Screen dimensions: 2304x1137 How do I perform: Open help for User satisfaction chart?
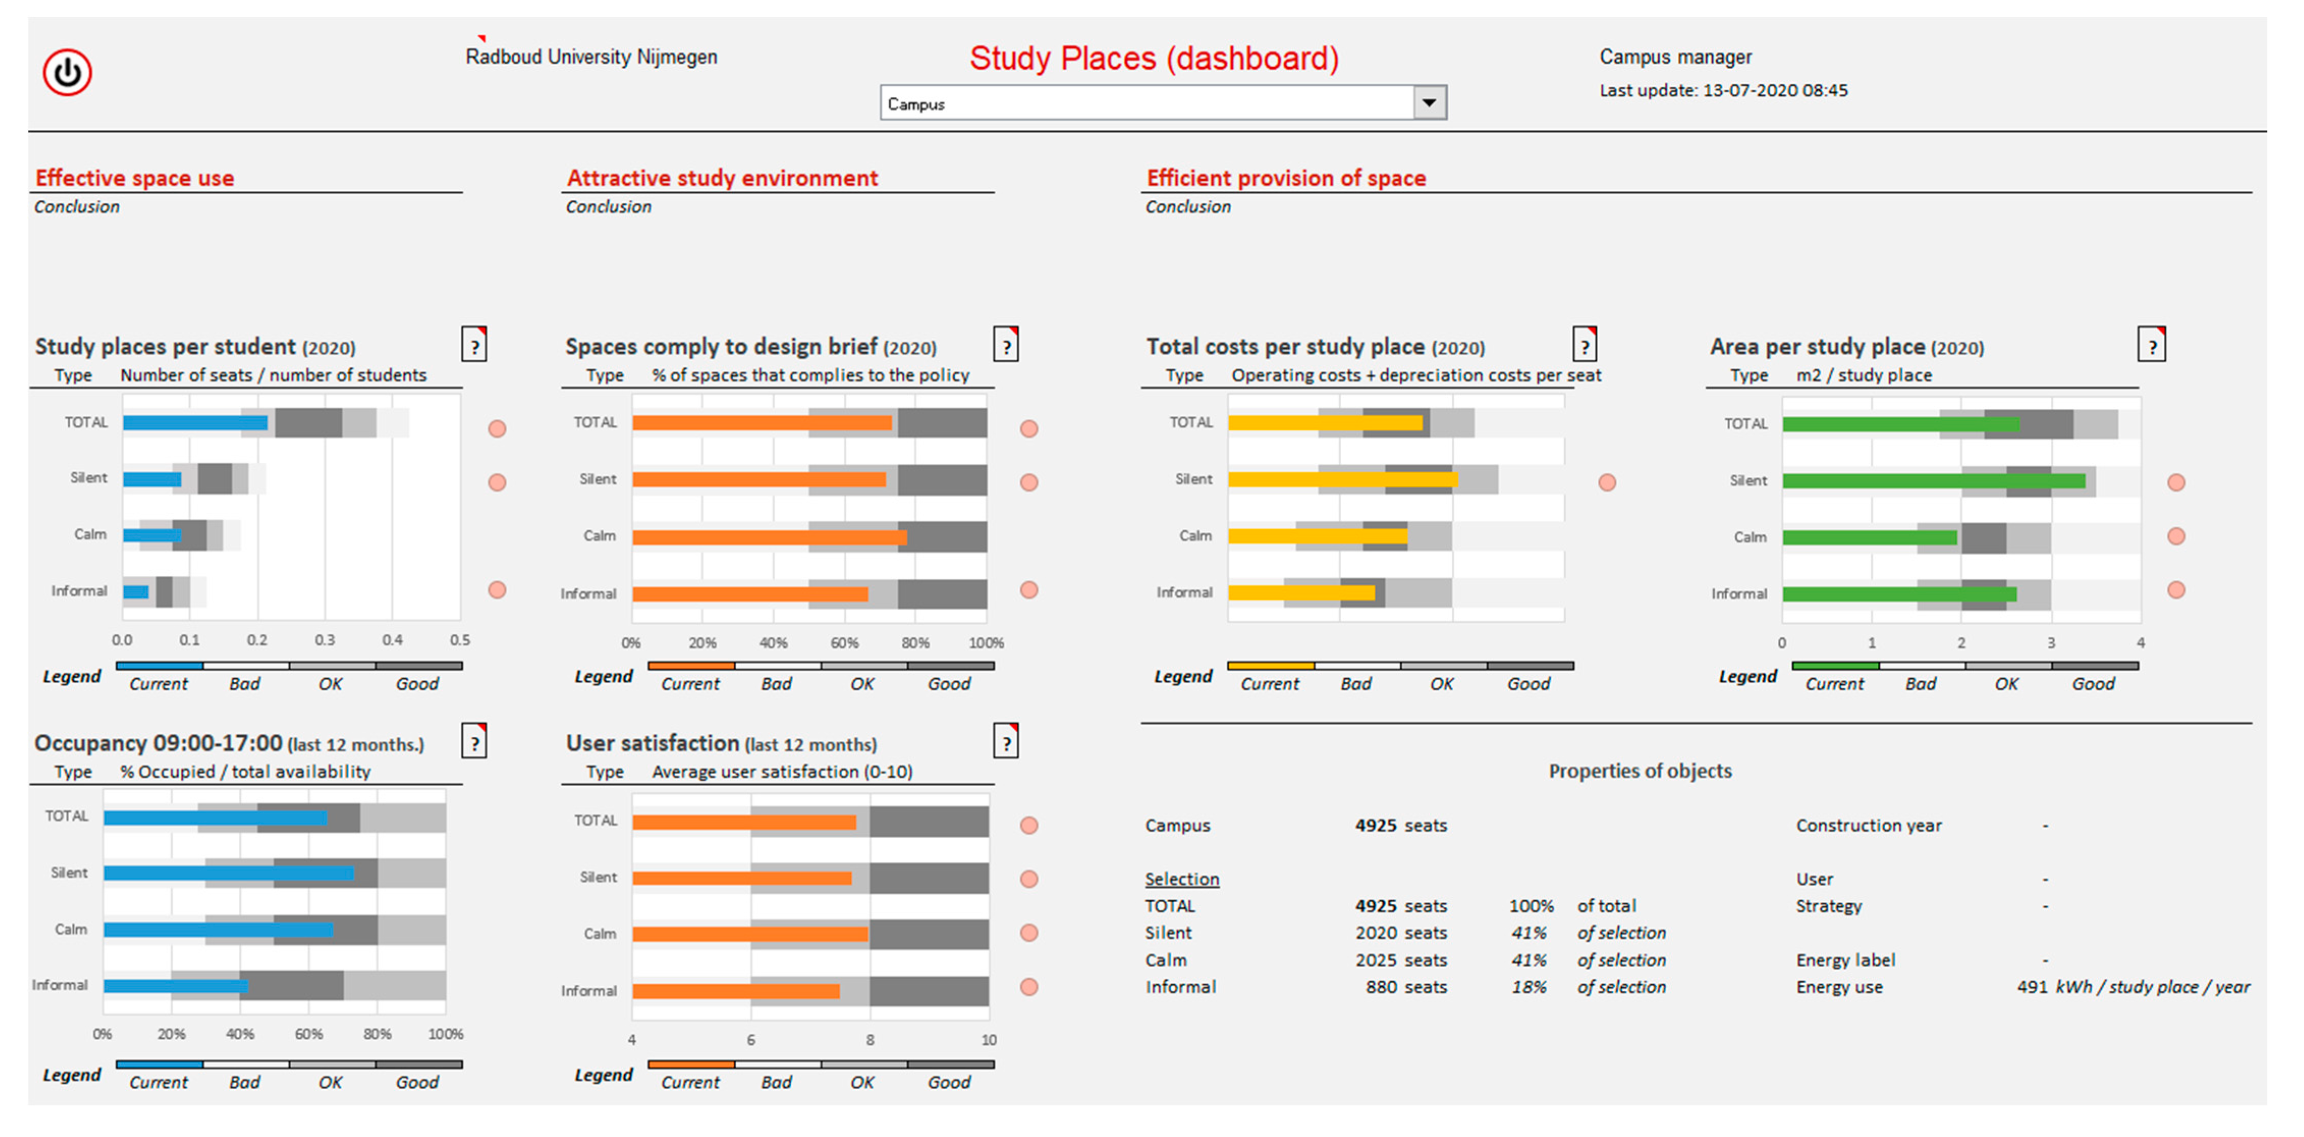click(1006, 741)
